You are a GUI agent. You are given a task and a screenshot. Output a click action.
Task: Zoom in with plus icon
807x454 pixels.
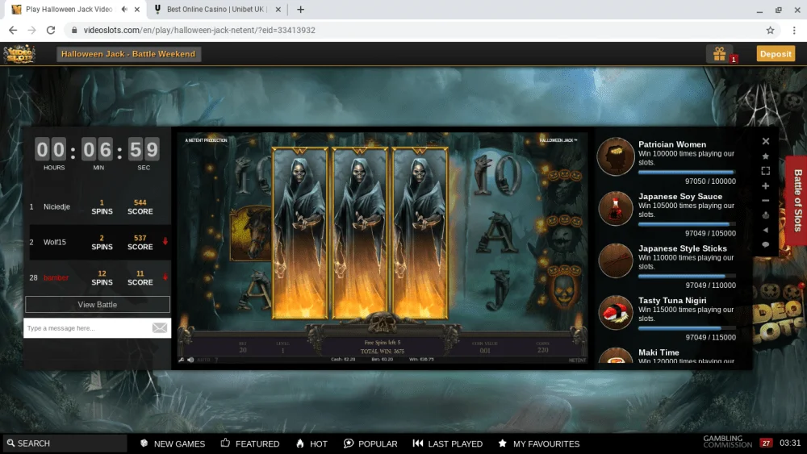[x=766, y=185]
